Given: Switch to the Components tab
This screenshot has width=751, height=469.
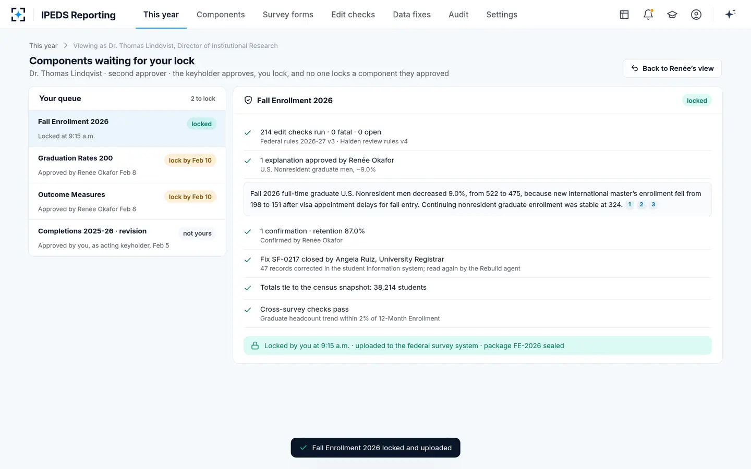Looking at the screenshot, I should tap(221, 15).
